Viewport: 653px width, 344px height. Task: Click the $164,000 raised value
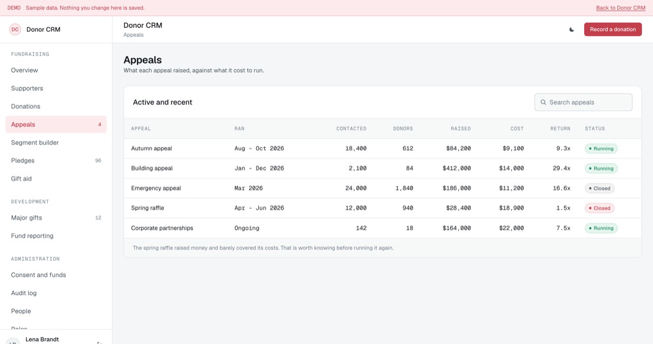click(457, 228)
